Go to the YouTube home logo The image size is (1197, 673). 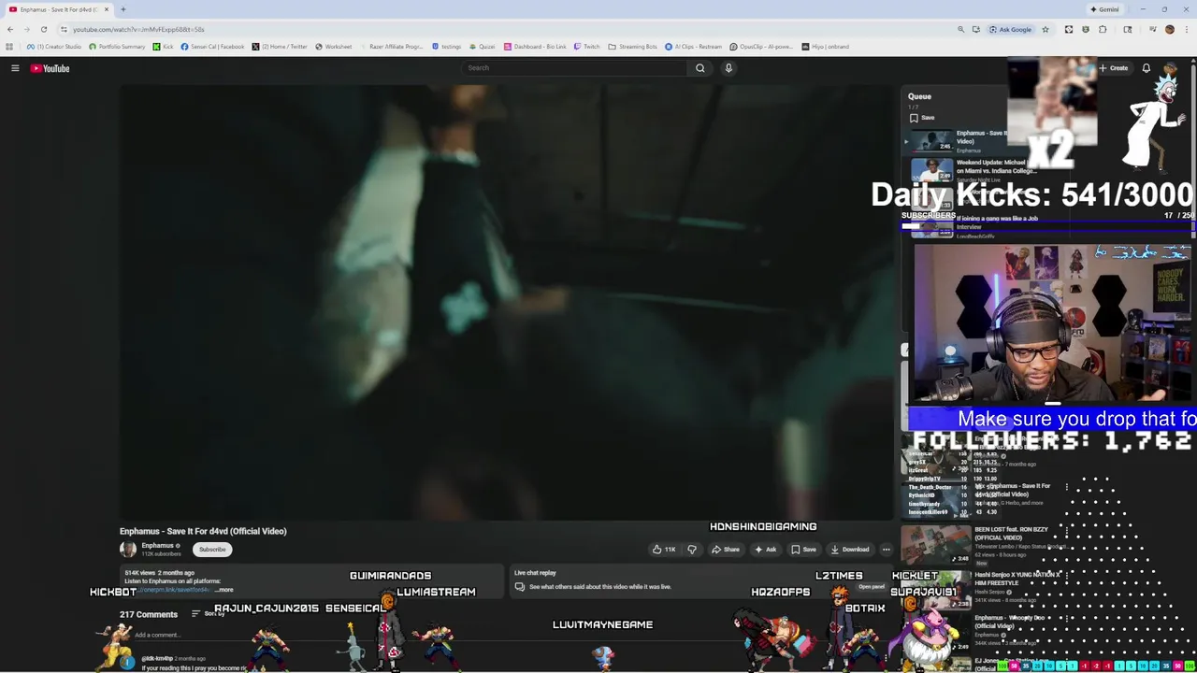(x=50, y=68)
